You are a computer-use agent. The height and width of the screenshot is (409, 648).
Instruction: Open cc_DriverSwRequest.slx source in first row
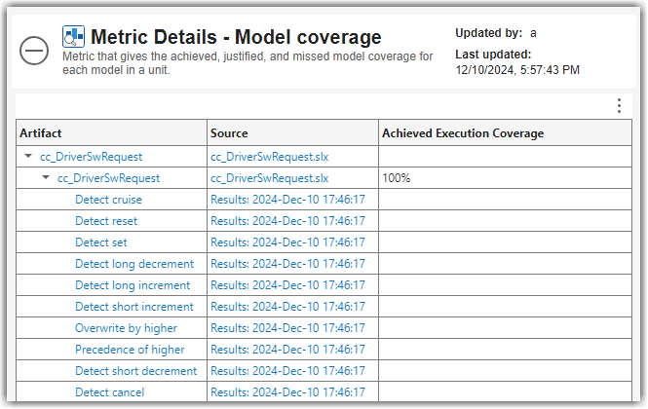click(270, 157)
